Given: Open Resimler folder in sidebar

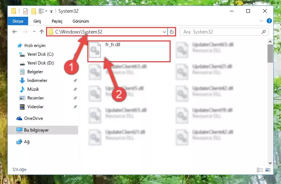Looking at the screenshot, I should [x=35, y=98].
